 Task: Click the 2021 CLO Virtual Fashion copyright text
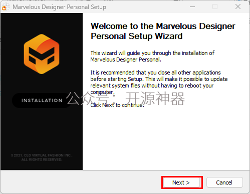tap(42, 157)
